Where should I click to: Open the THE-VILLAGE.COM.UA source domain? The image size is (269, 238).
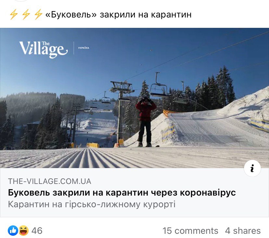tap(50, 181)
